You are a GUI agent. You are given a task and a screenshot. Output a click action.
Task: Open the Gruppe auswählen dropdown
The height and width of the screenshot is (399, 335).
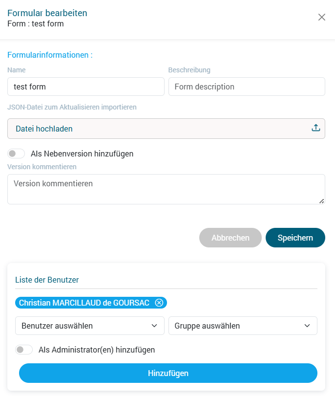243,326
